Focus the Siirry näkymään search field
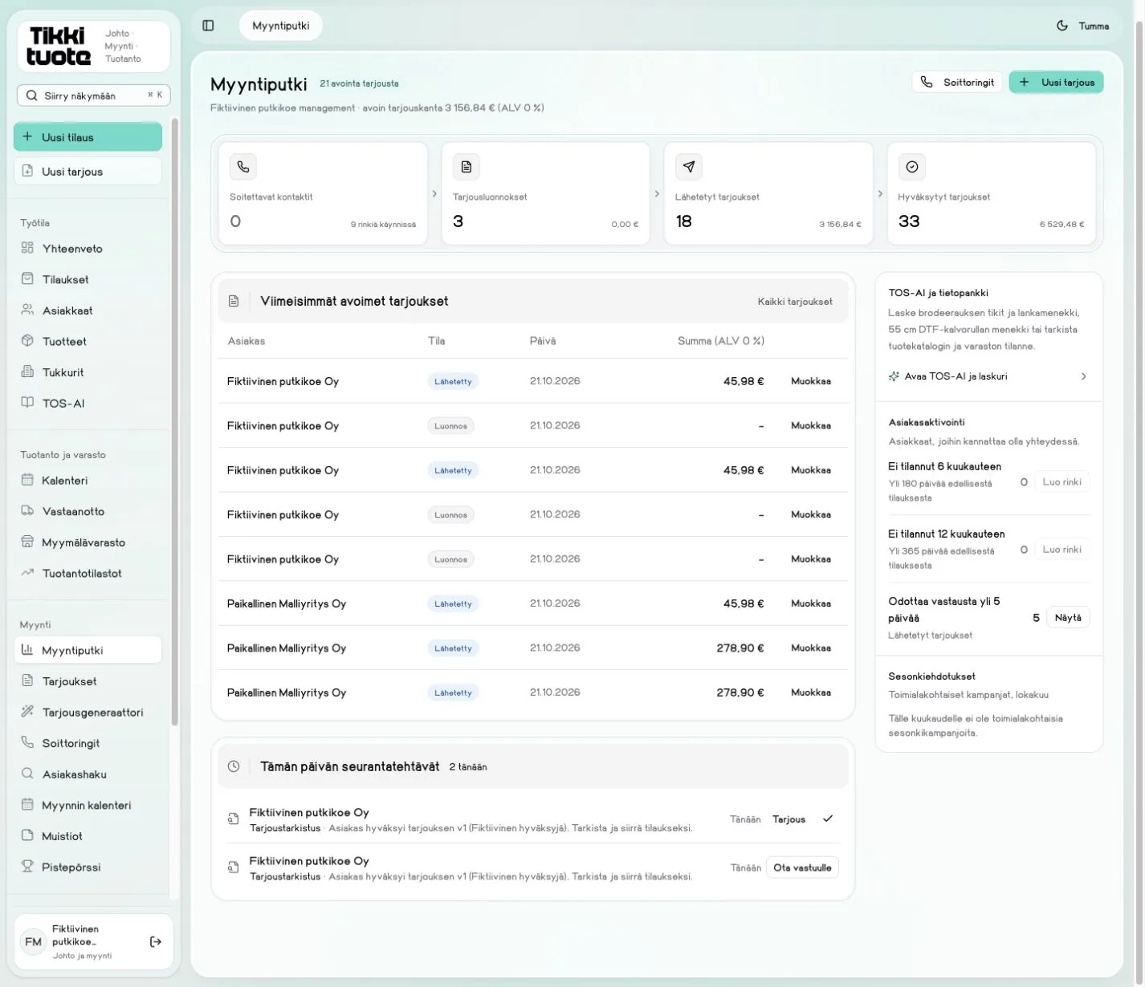The image size is (1145, 987). (94, 95)
